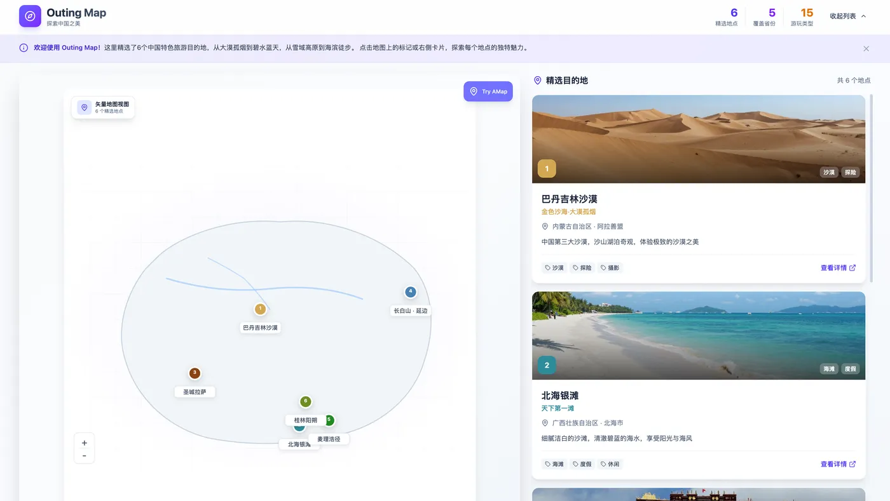Viewport: 890px width, 501px height.
Task: Click the Try AMap button
Action: 488,91
